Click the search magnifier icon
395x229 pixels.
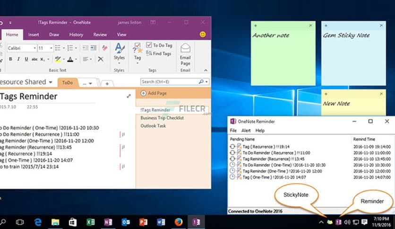click(x=201, y=82)
